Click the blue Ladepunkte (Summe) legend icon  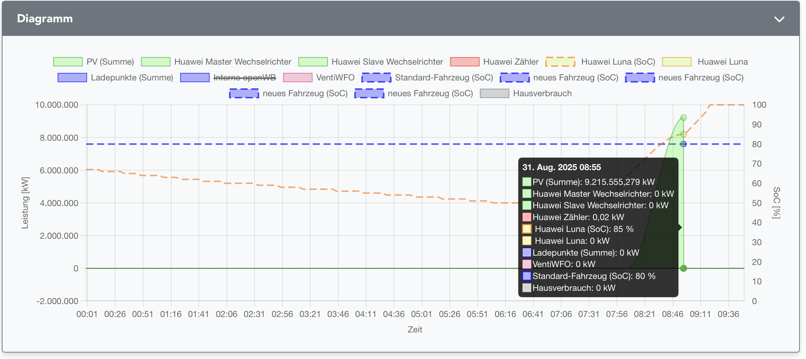[72, 78]
